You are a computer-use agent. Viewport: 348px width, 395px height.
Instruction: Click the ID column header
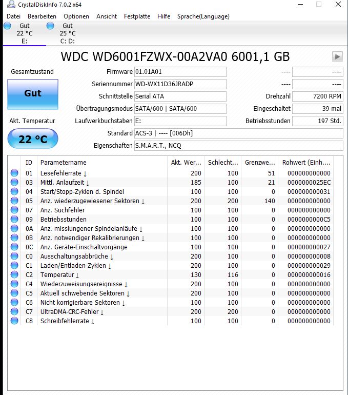point(29,163)
